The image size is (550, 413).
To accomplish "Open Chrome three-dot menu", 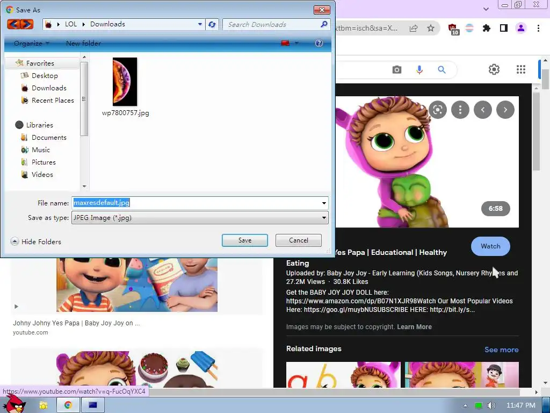I will pos(538,28).
